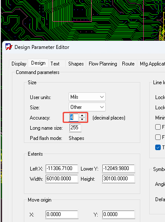Click the Move origin X field
Viewport: 165px width, 222px height.
click(x=62, y=214)
